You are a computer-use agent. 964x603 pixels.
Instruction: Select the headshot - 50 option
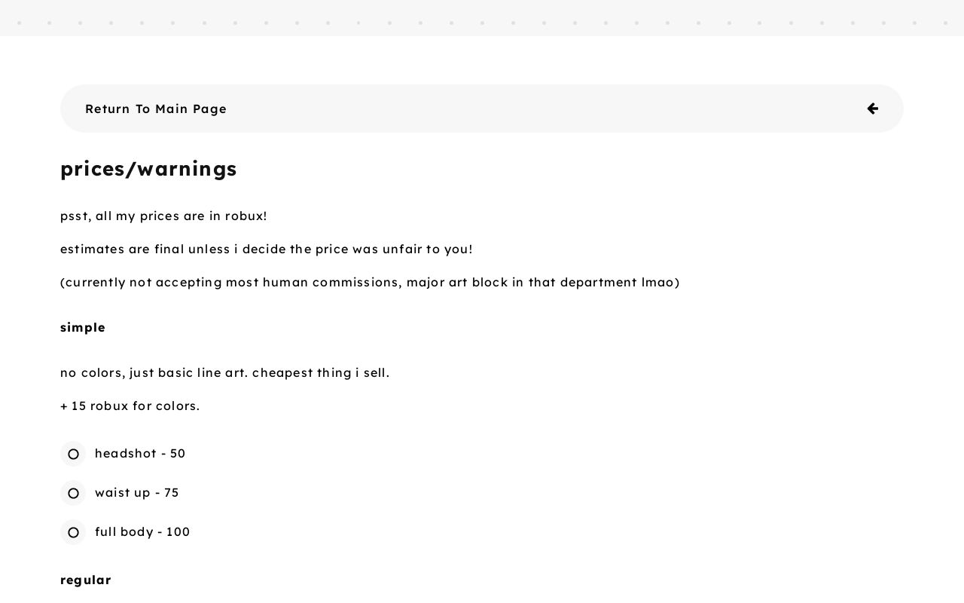pyautogui.click(x=140, y=454)
